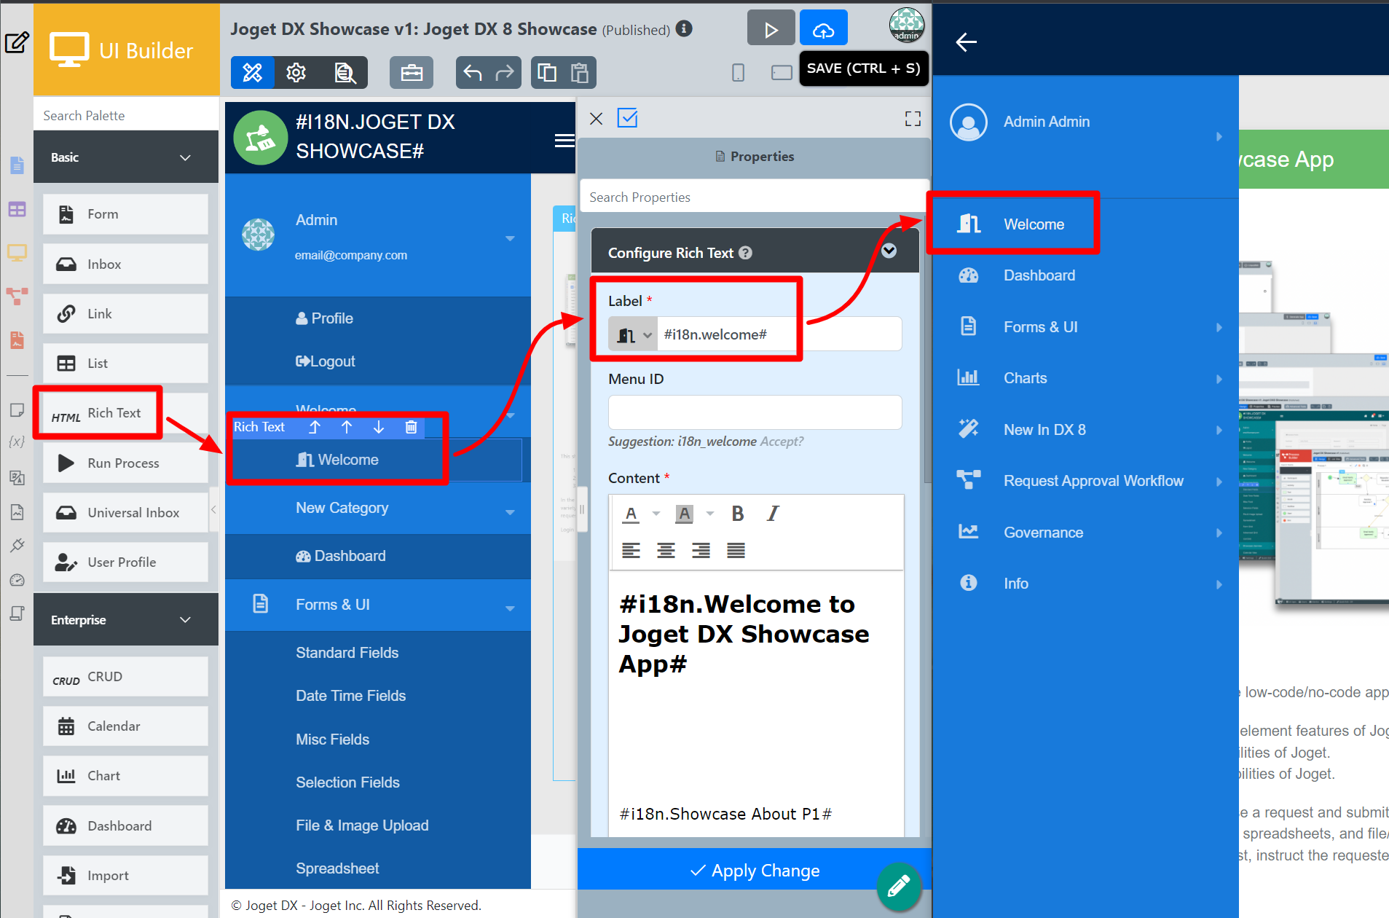The width and height of the screenshot is (1389, 918).
Task: Select the Run Process palette element
Action: point(125,463)
